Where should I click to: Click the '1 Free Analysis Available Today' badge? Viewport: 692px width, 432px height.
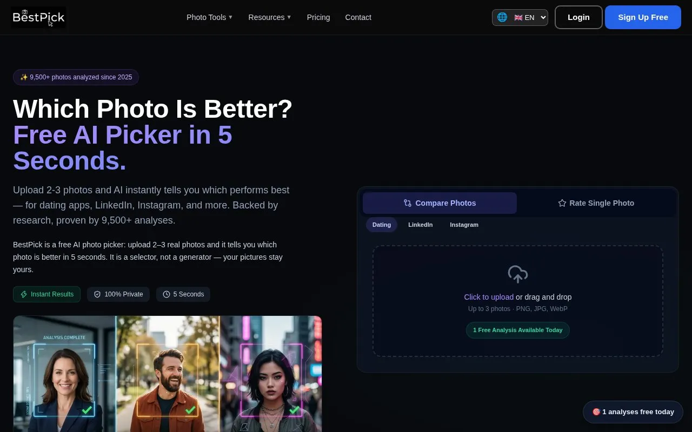coord(518,330)
